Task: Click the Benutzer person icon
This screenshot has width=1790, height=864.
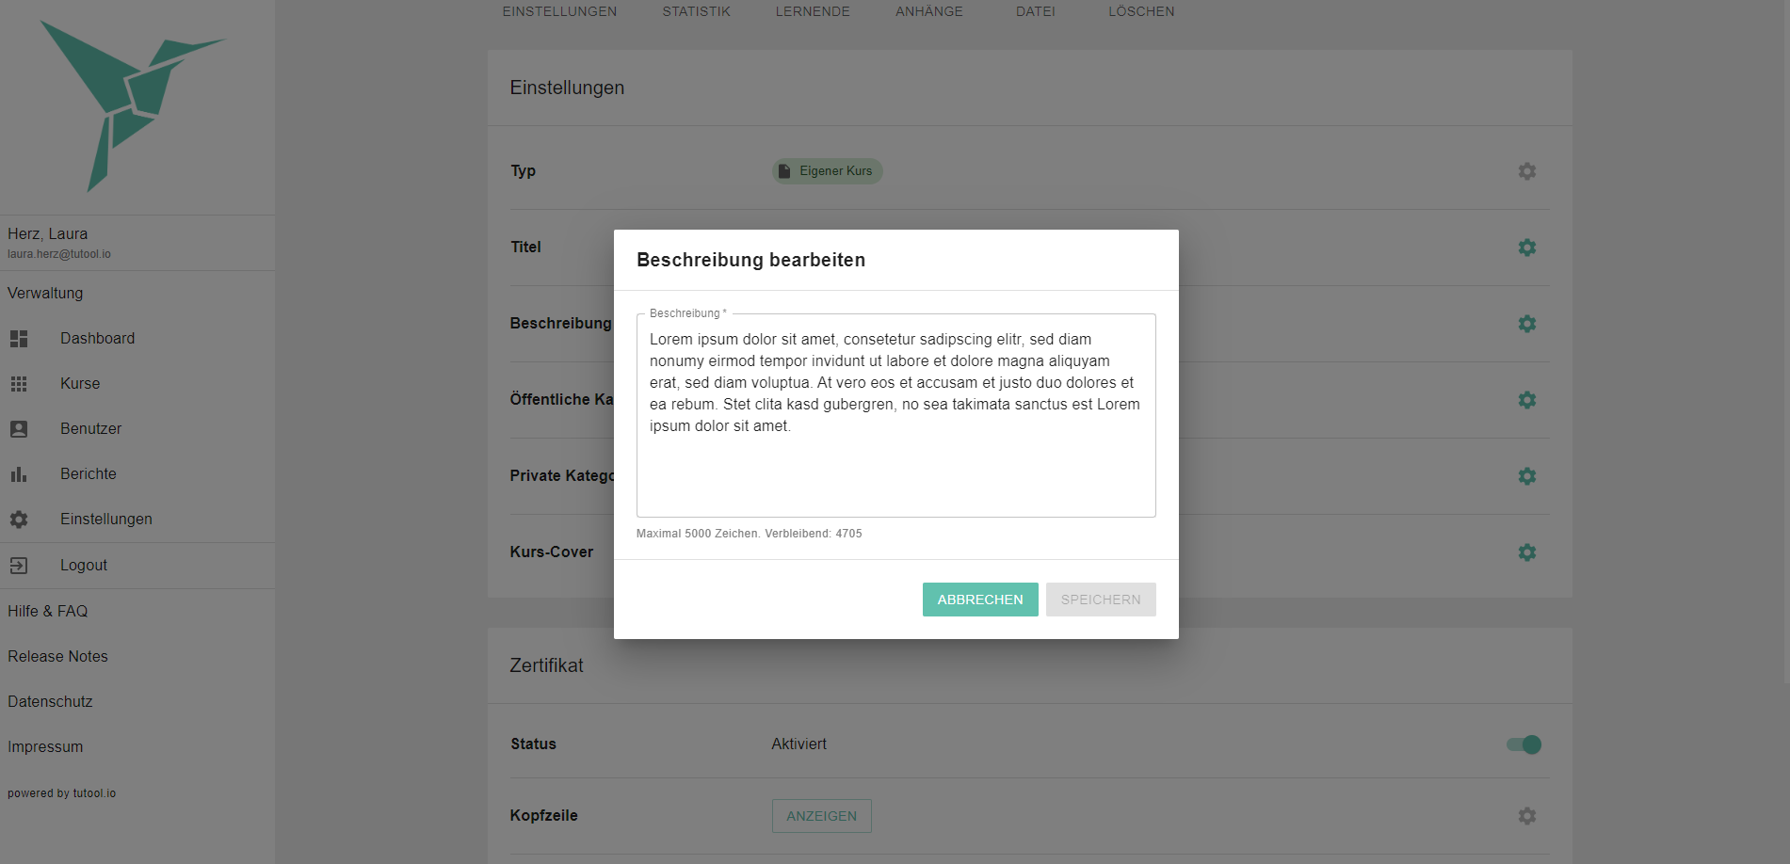Action: pyautogui.click(x=19, y=429)
